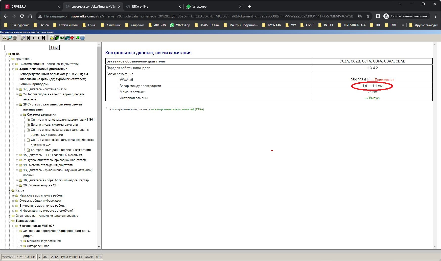
Task: Bookmark this page with the star icon
Action: pyautogui.click(x=368, y=16)
